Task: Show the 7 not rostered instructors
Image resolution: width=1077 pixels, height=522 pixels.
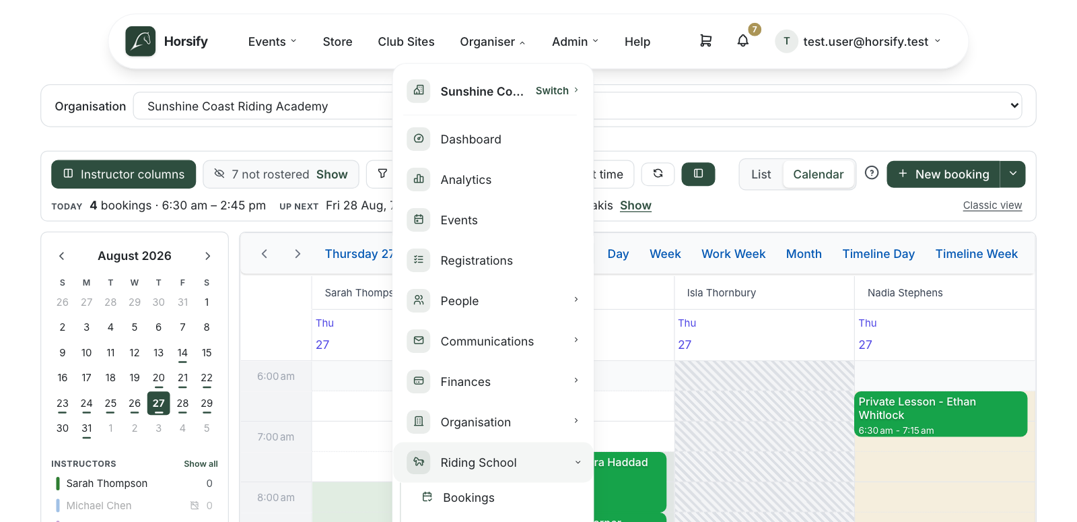Action: coord(332,174)
